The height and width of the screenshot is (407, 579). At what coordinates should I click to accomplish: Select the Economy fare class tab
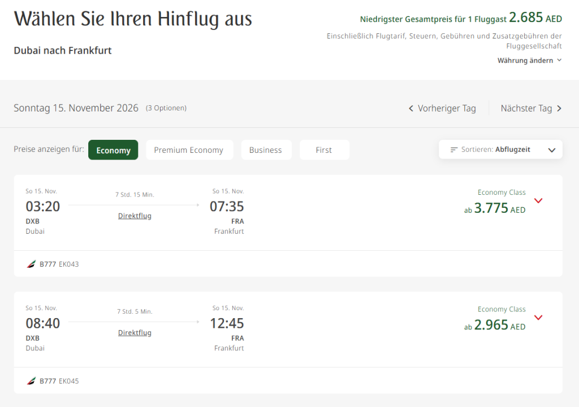113,149
